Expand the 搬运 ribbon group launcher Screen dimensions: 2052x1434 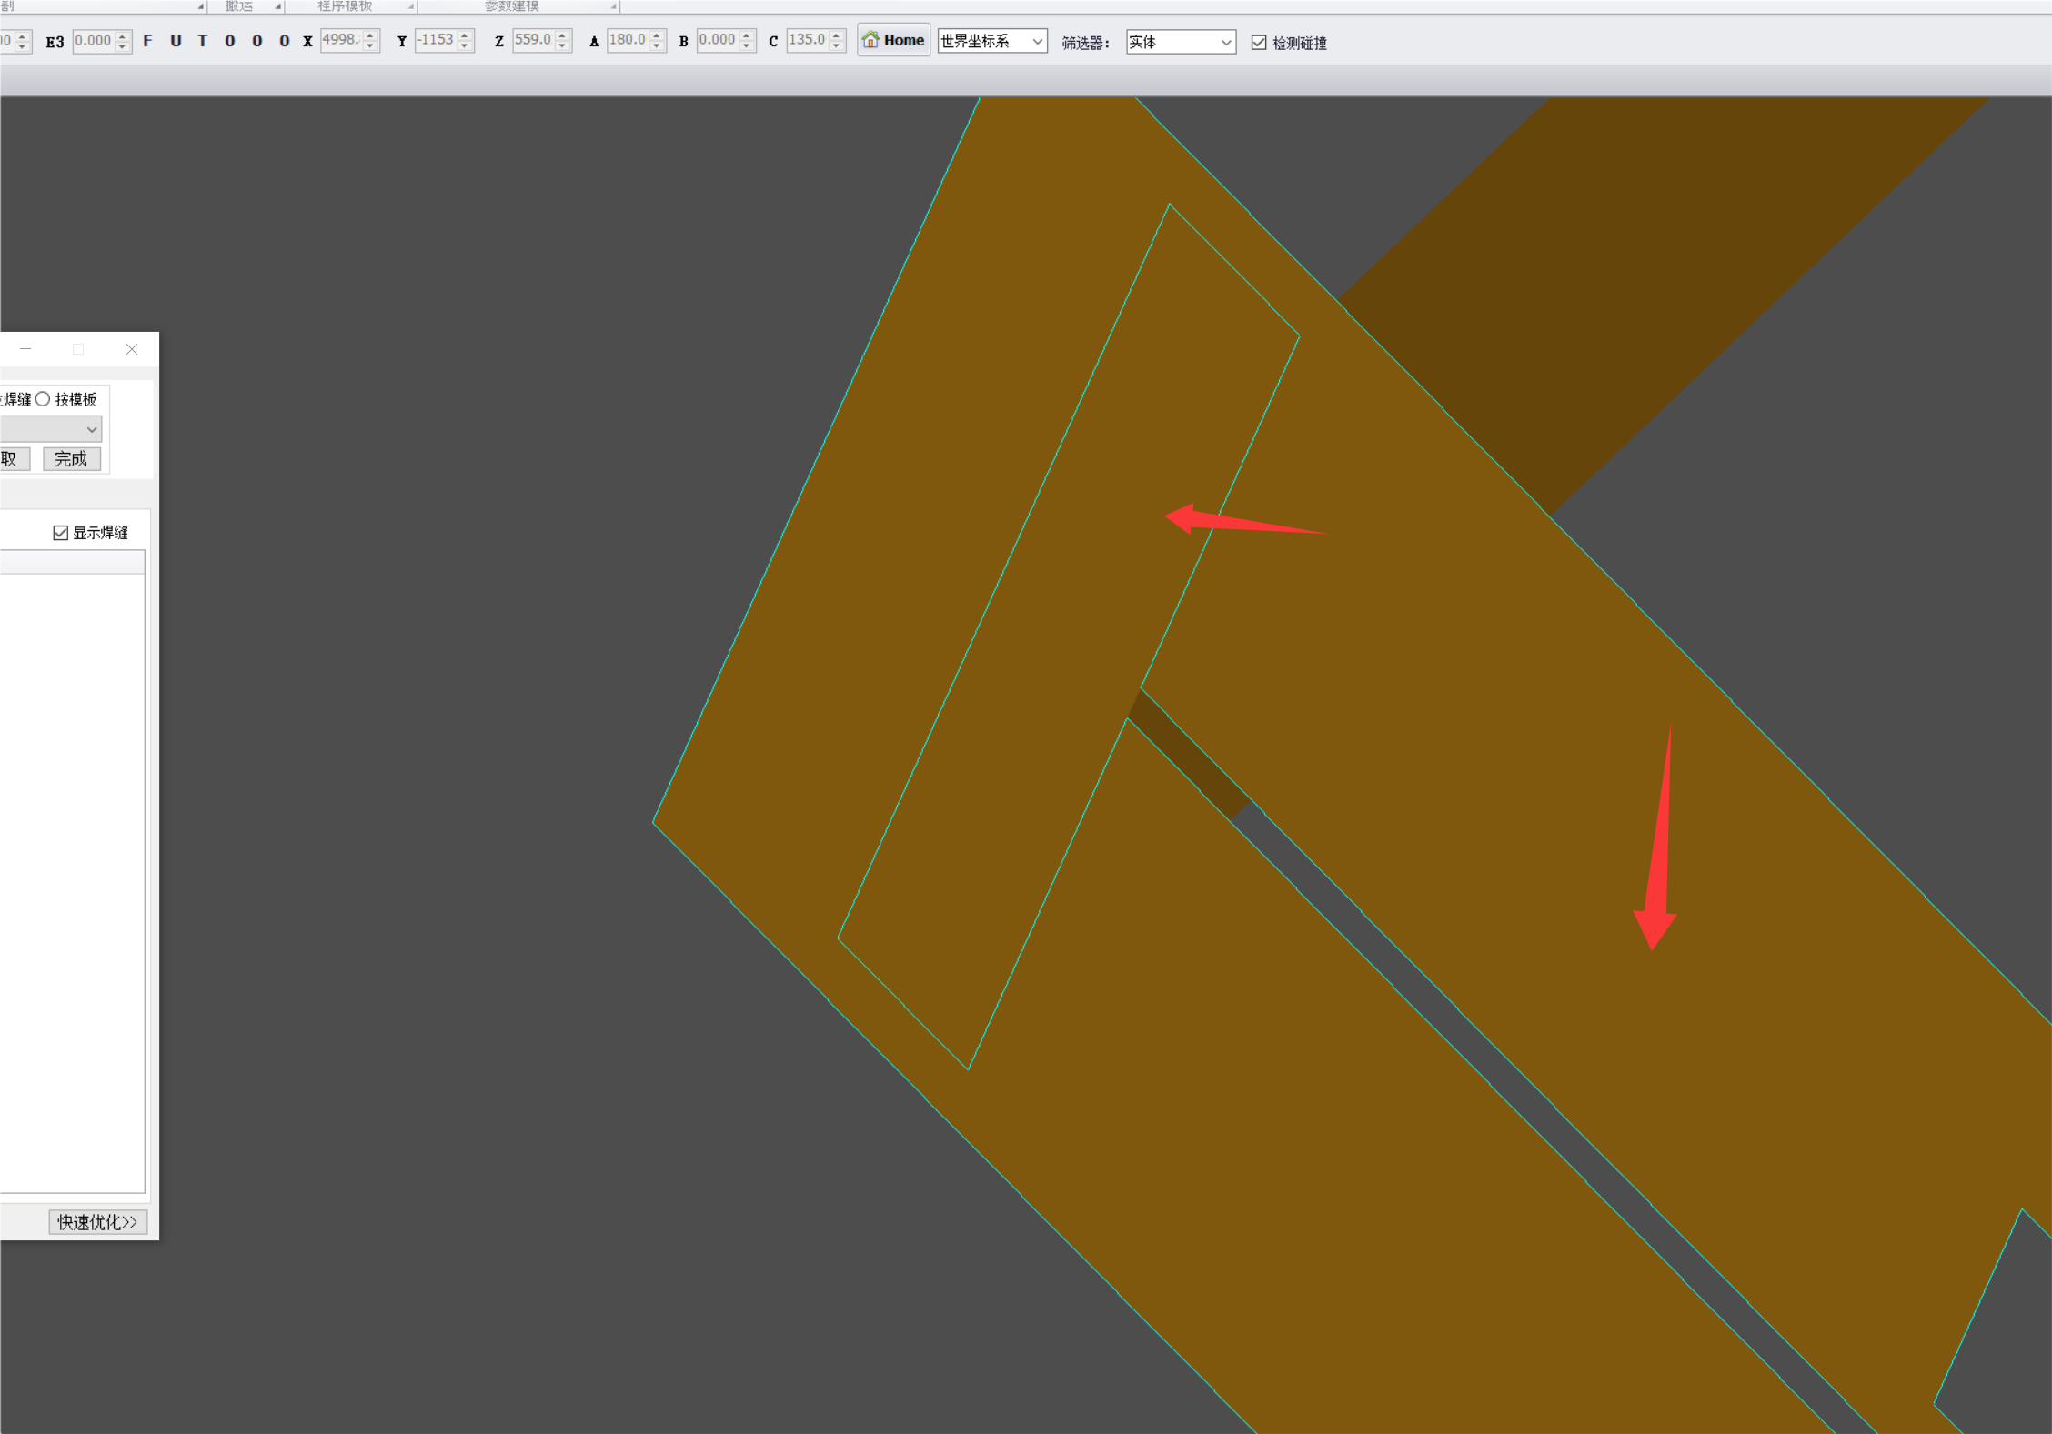(277, 7)
